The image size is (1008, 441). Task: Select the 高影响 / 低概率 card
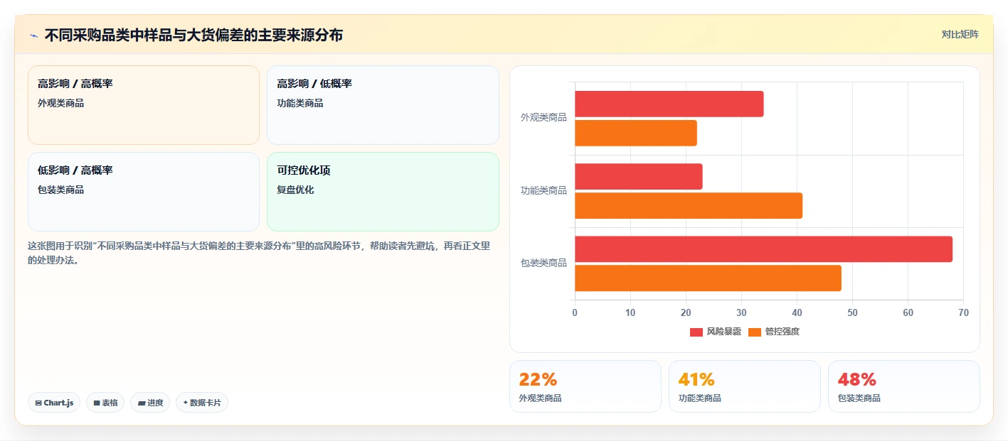(x=383, y=105)
